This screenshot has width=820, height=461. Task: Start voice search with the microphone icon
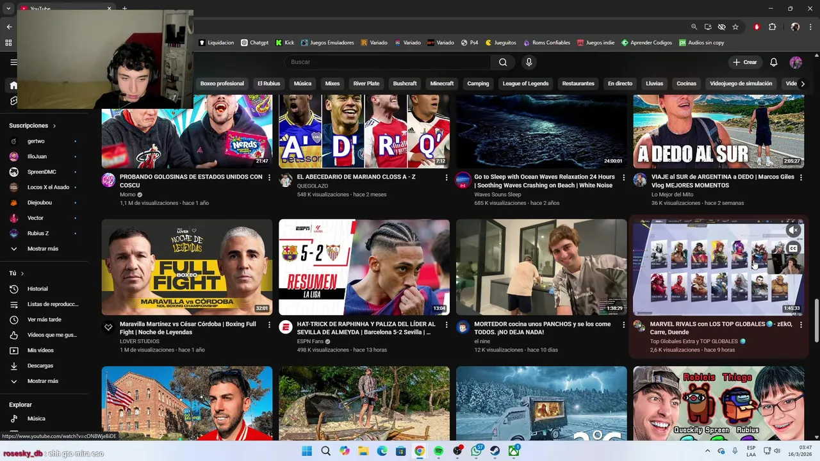click(x=529, y=62)
